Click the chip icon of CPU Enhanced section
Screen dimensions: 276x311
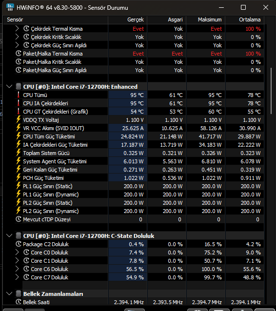coord(19,87)
